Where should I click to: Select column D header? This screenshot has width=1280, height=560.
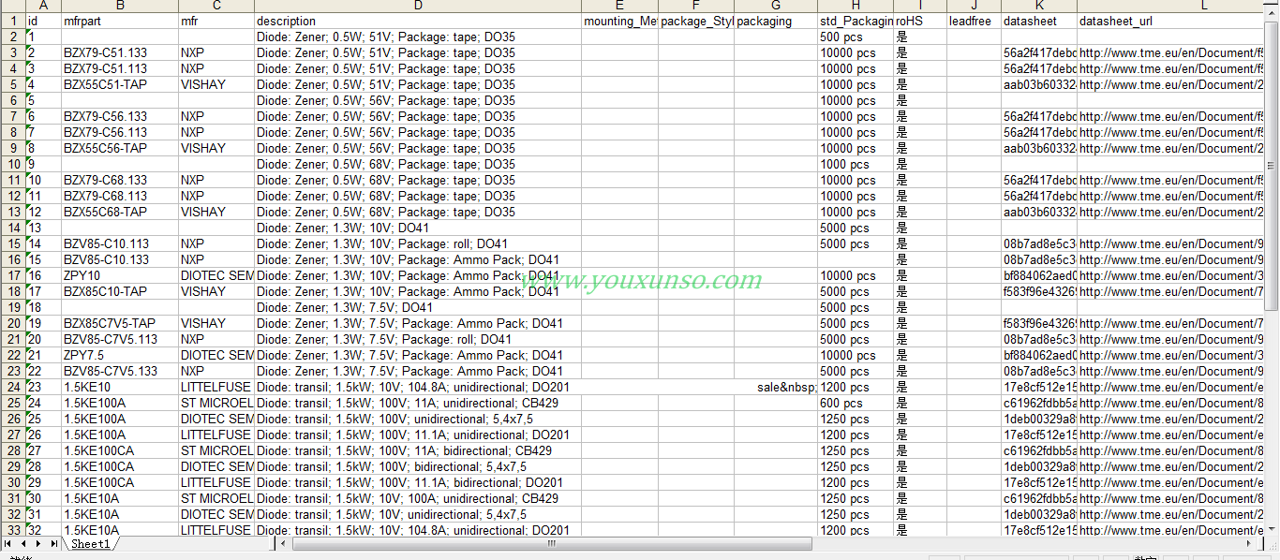coord(417,6)
